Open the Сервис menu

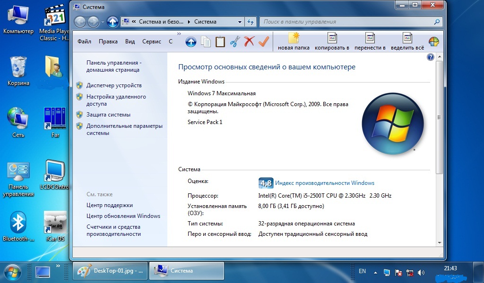coord(151,42)
